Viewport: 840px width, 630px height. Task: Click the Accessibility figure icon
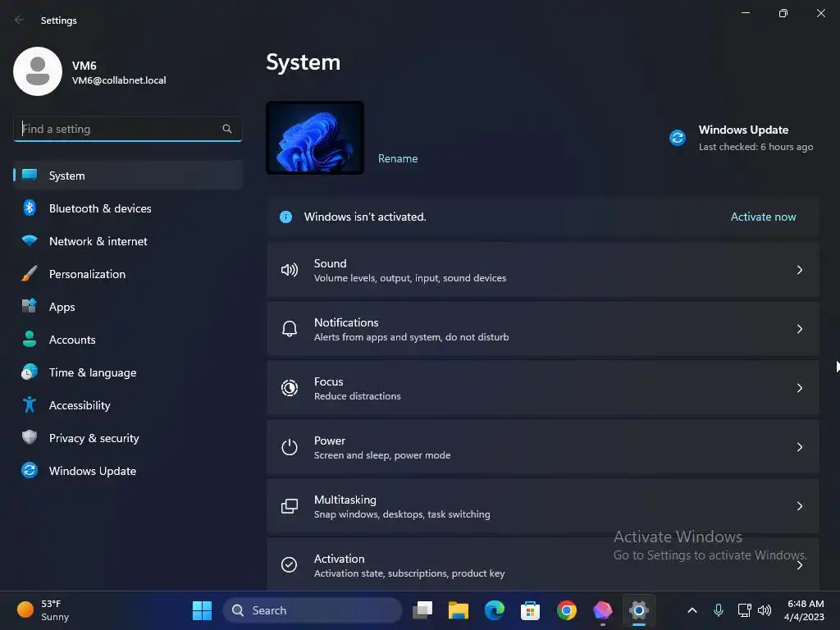click(30, 404)
